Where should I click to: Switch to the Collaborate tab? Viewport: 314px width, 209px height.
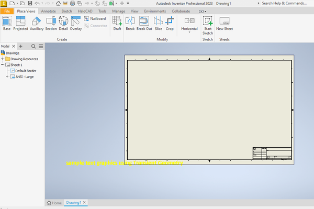point(181,11)
